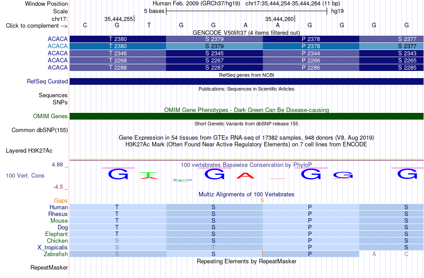Click the 100 Vert. Cons label
The height and width of the screenshot is (278, 424).
[x=25, y=176]
